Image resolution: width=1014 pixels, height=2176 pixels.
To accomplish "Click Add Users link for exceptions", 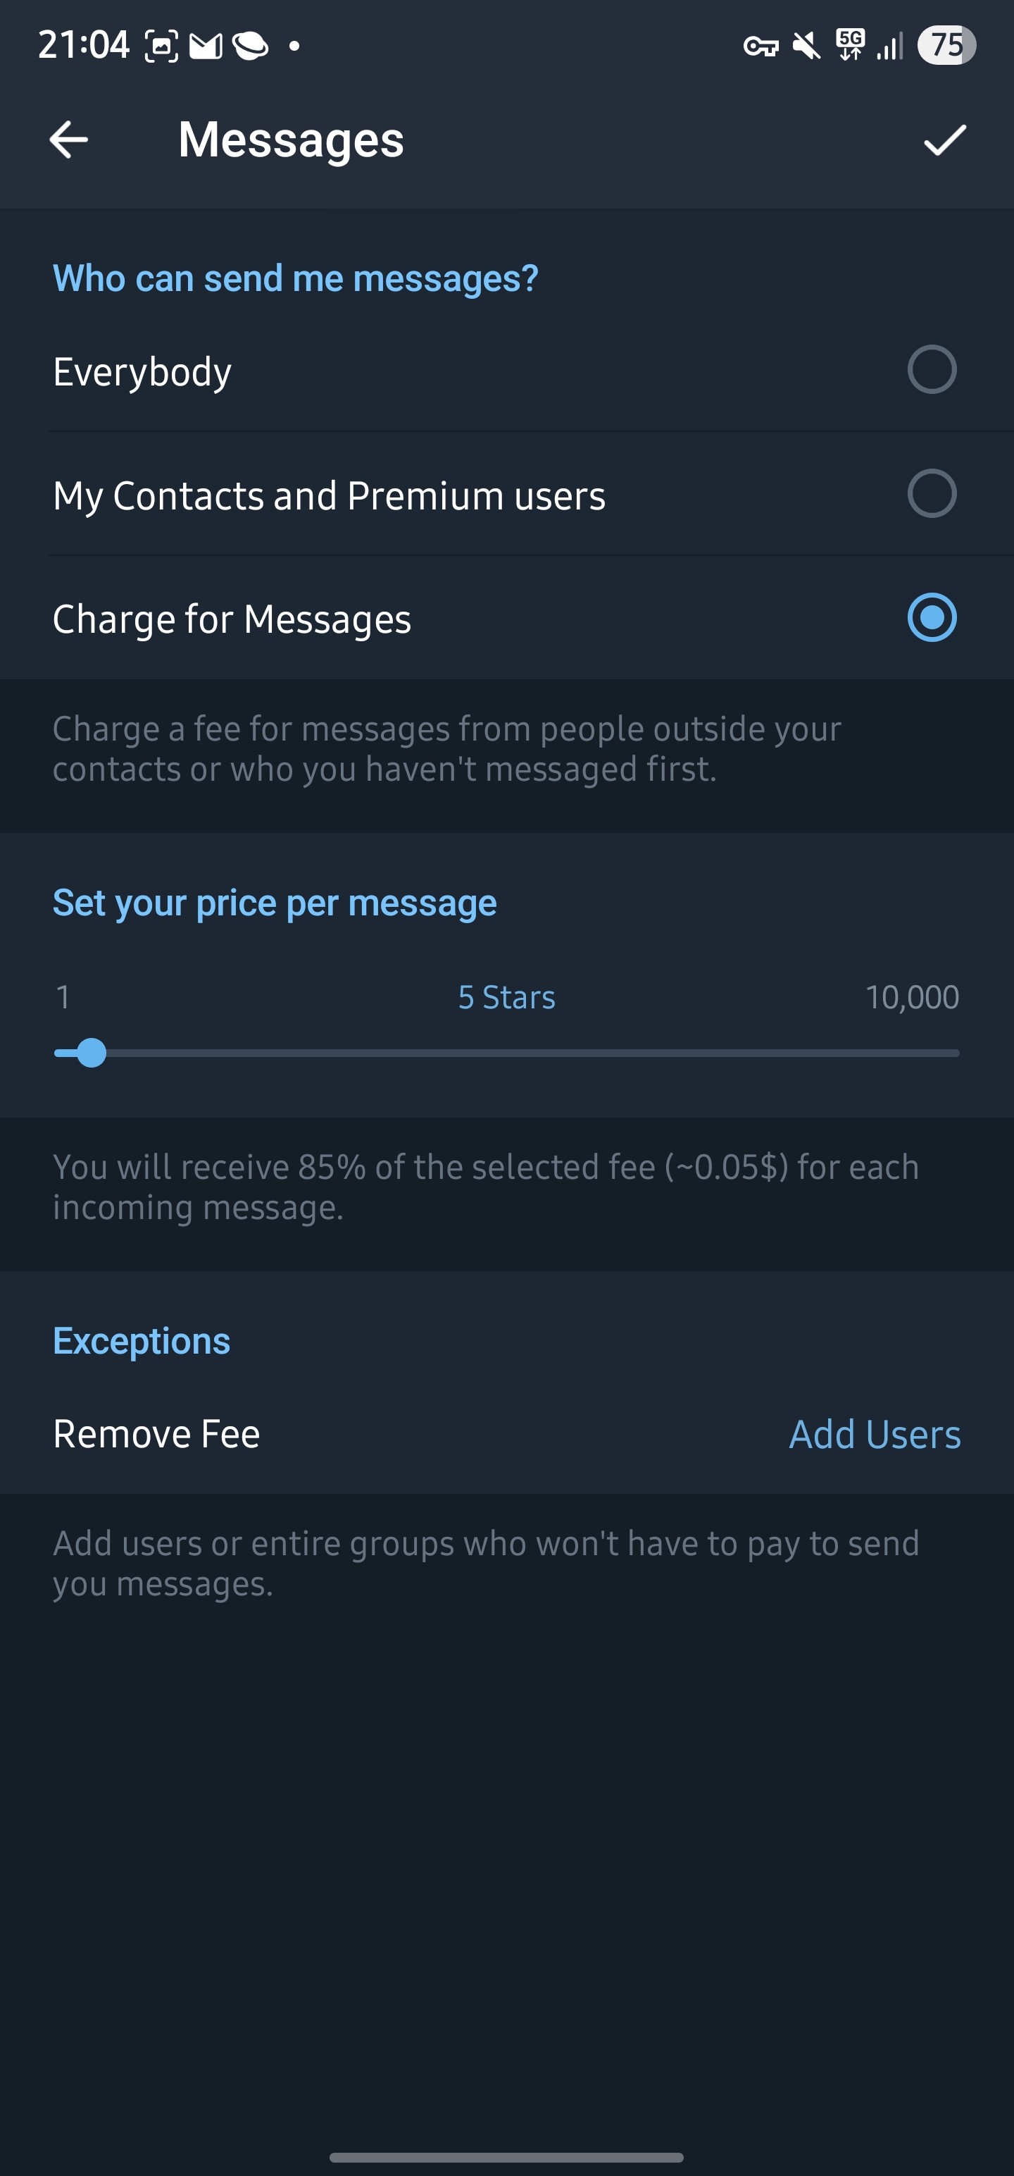I will pyautogui.click(x=875, y=1434).
